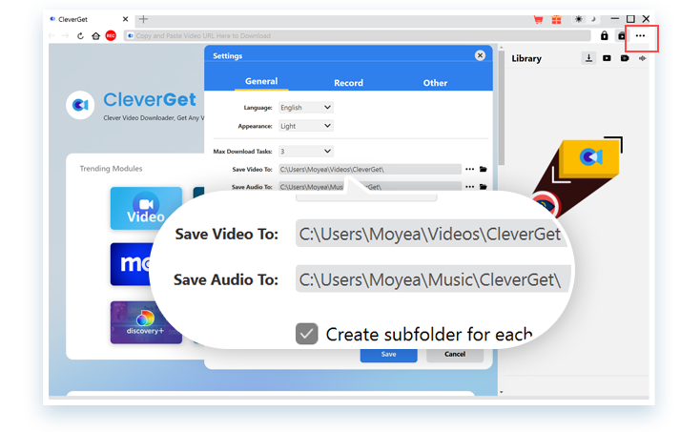Switch to the General settings tab
This screenshot has width=680, height=432.
tap(261, 82)
